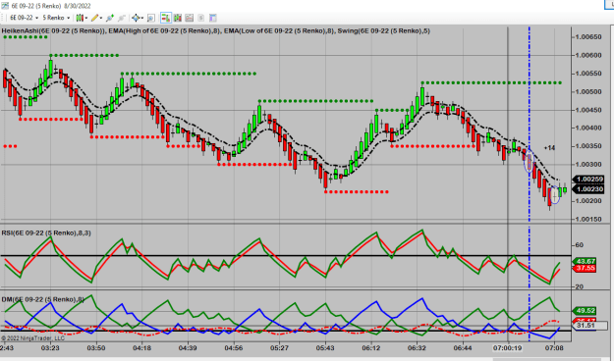
Task: Select the HeikenAshi indicator label text
Action: (53, 30)
